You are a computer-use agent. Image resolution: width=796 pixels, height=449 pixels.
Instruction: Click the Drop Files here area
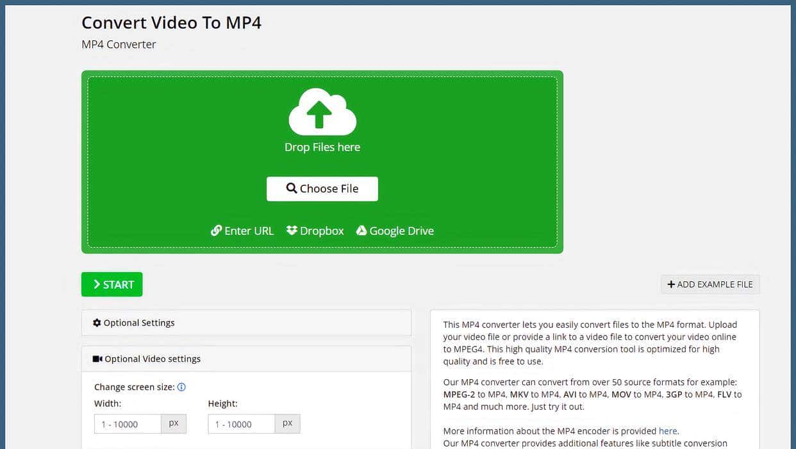pyautogui.click(x=322, y=147)
